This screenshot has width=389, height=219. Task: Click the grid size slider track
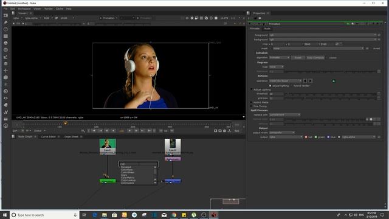[331, 99]
